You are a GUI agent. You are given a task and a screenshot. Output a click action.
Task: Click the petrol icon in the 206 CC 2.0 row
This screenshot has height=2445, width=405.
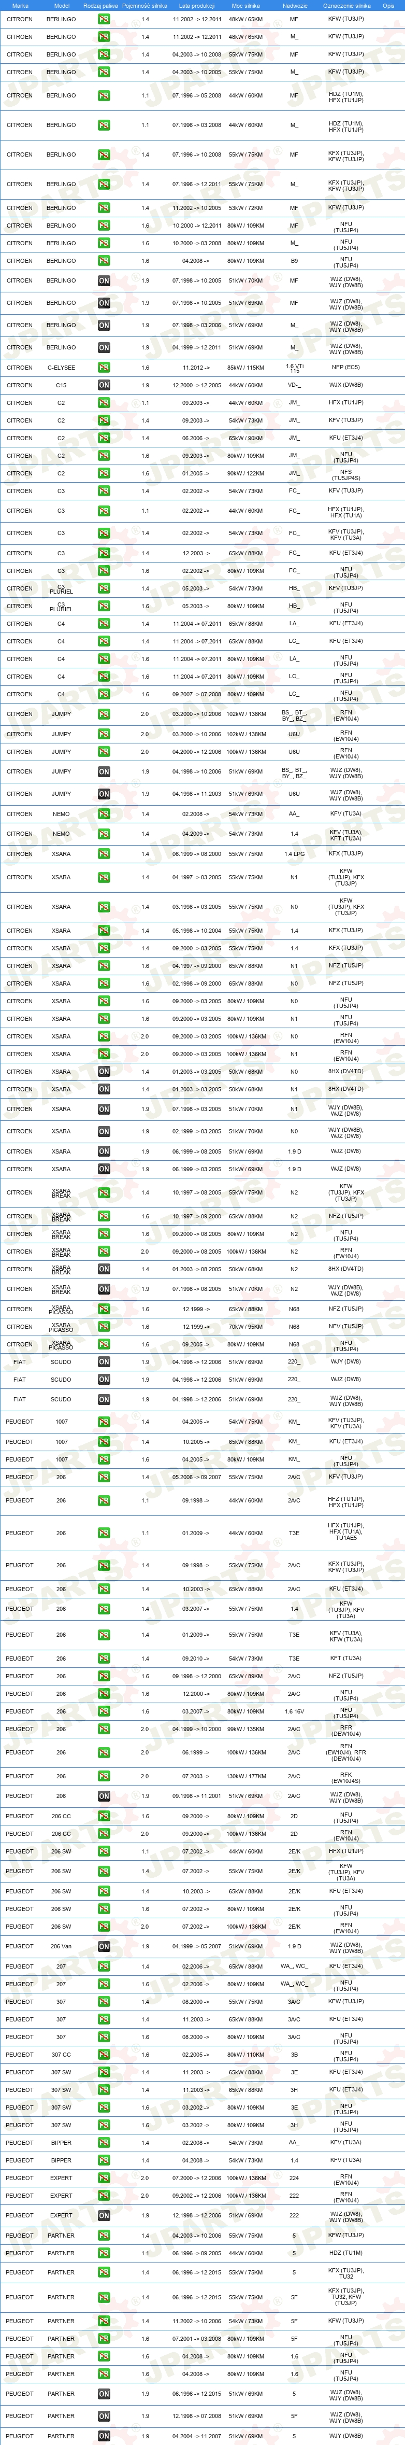click(104, 1834)
